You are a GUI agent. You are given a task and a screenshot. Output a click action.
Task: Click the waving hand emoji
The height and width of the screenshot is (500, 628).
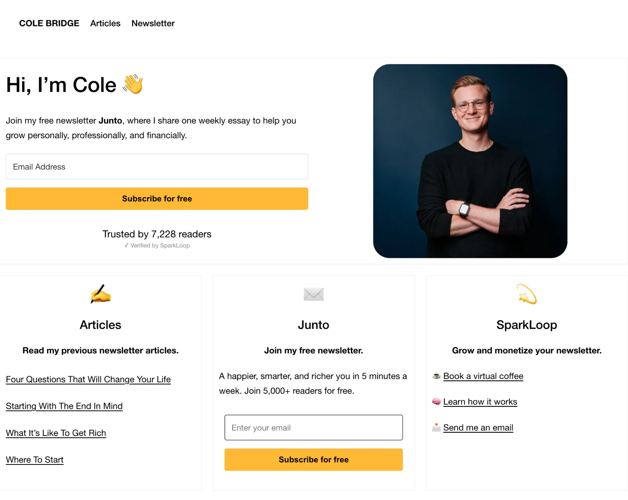133,84
